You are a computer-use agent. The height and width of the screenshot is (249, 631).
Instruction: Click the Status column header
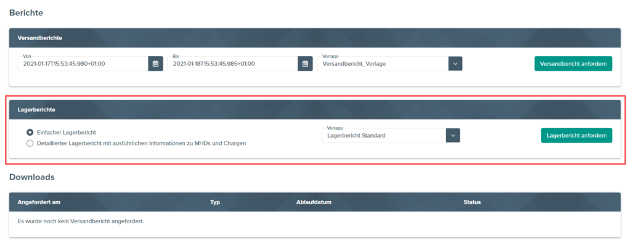coord(472,202)
